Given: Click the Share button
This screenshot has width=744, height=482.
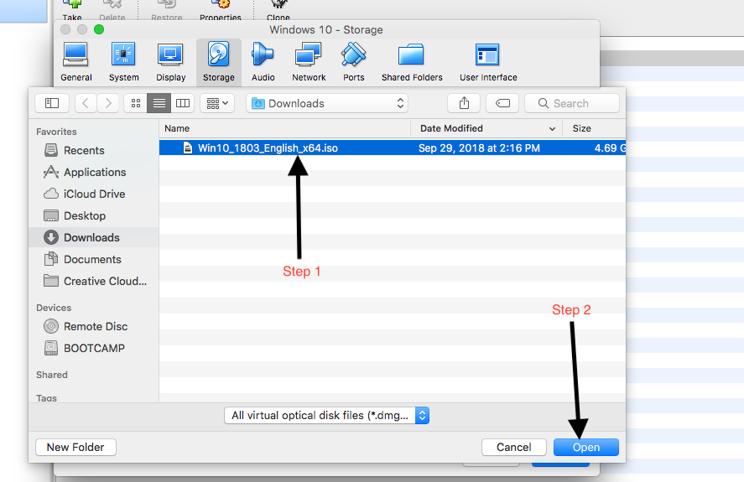Looking at the screenshot, I should click(464, 103).
